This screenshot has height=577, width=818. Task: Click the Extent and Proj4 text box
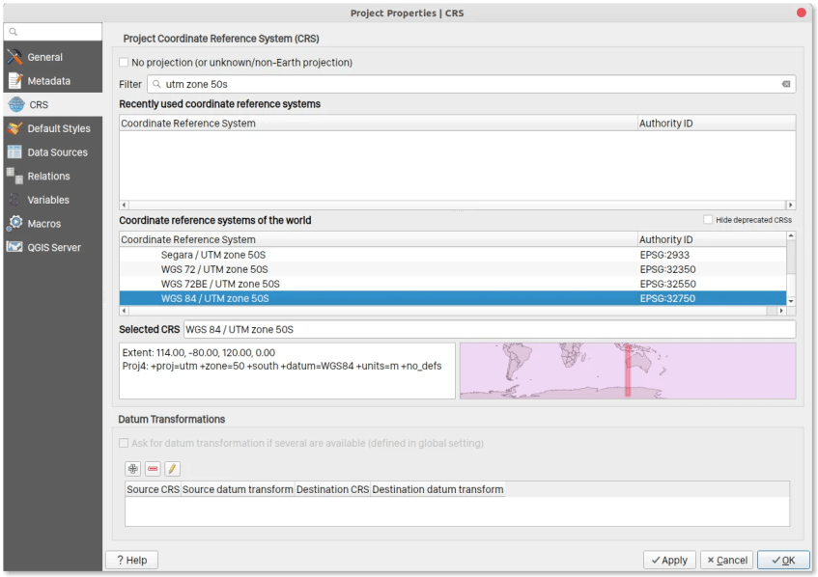coord(287,371)
